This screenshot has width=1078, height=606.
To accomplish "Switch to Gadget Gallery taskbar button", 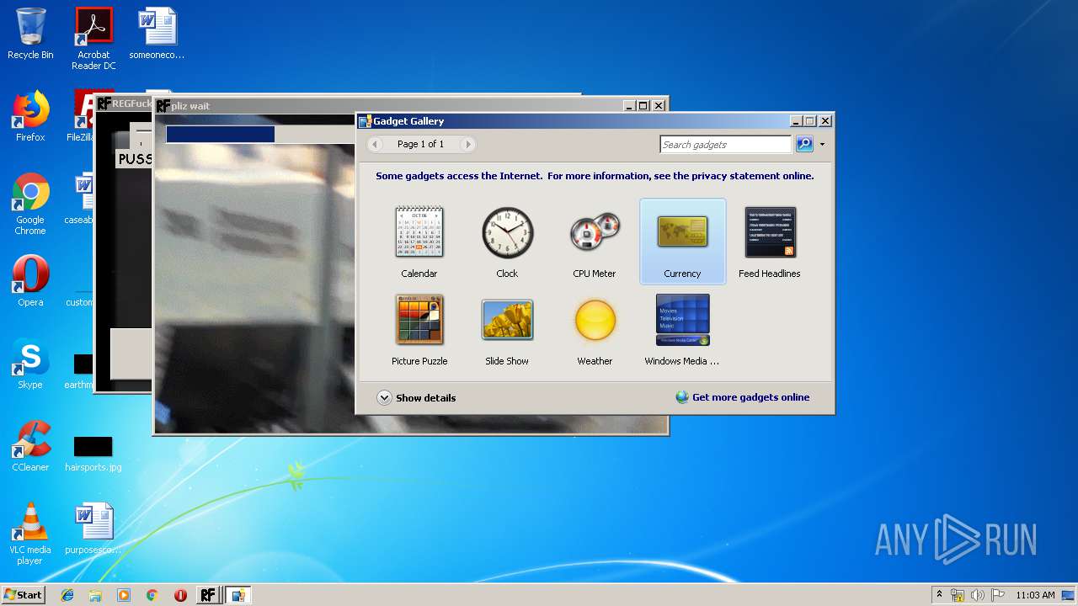I will (237, 595).
